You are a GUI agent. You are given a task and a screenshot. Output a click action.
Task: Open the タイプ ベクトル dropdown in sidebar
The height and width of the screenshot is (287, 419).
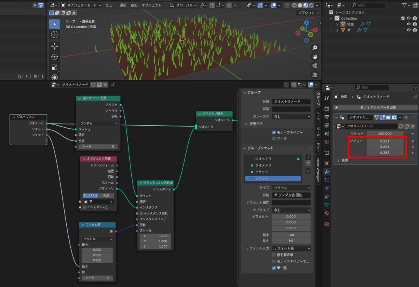click(x=291, y=188)
